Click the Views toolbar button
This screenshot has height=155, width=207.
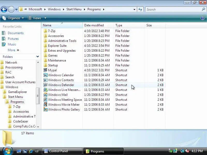pos(35,18)
